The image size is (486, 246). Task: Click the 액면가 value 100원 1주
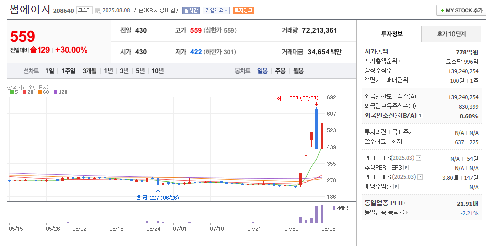(x=464, y=81)
